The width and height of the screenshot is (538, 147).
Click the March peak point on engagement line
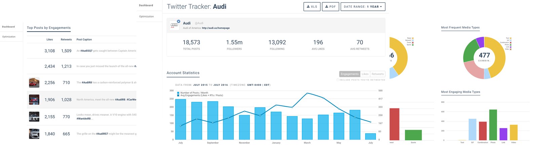(x=307, y=93)
